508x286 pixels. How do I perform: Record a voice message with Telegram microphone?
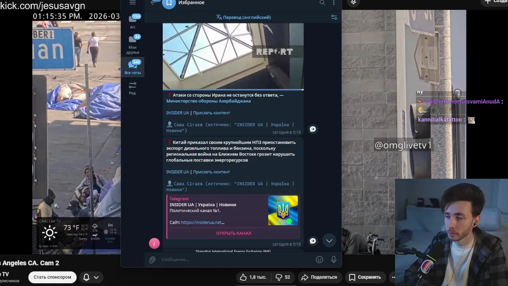click(x=334, y=259)
